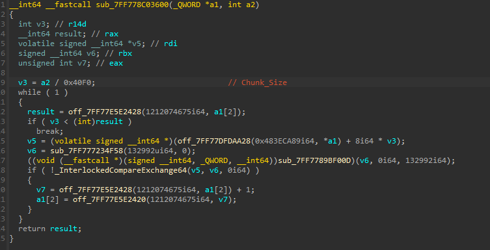Click the eax register comment for v7
Image resolution: width=490 pixels, height=250 pixels.
click(116, 63)
